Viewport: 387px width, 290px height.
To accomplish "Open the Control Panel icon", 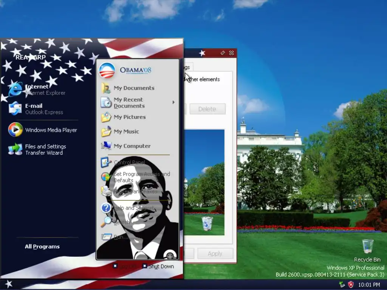I will tap(106, 162).
